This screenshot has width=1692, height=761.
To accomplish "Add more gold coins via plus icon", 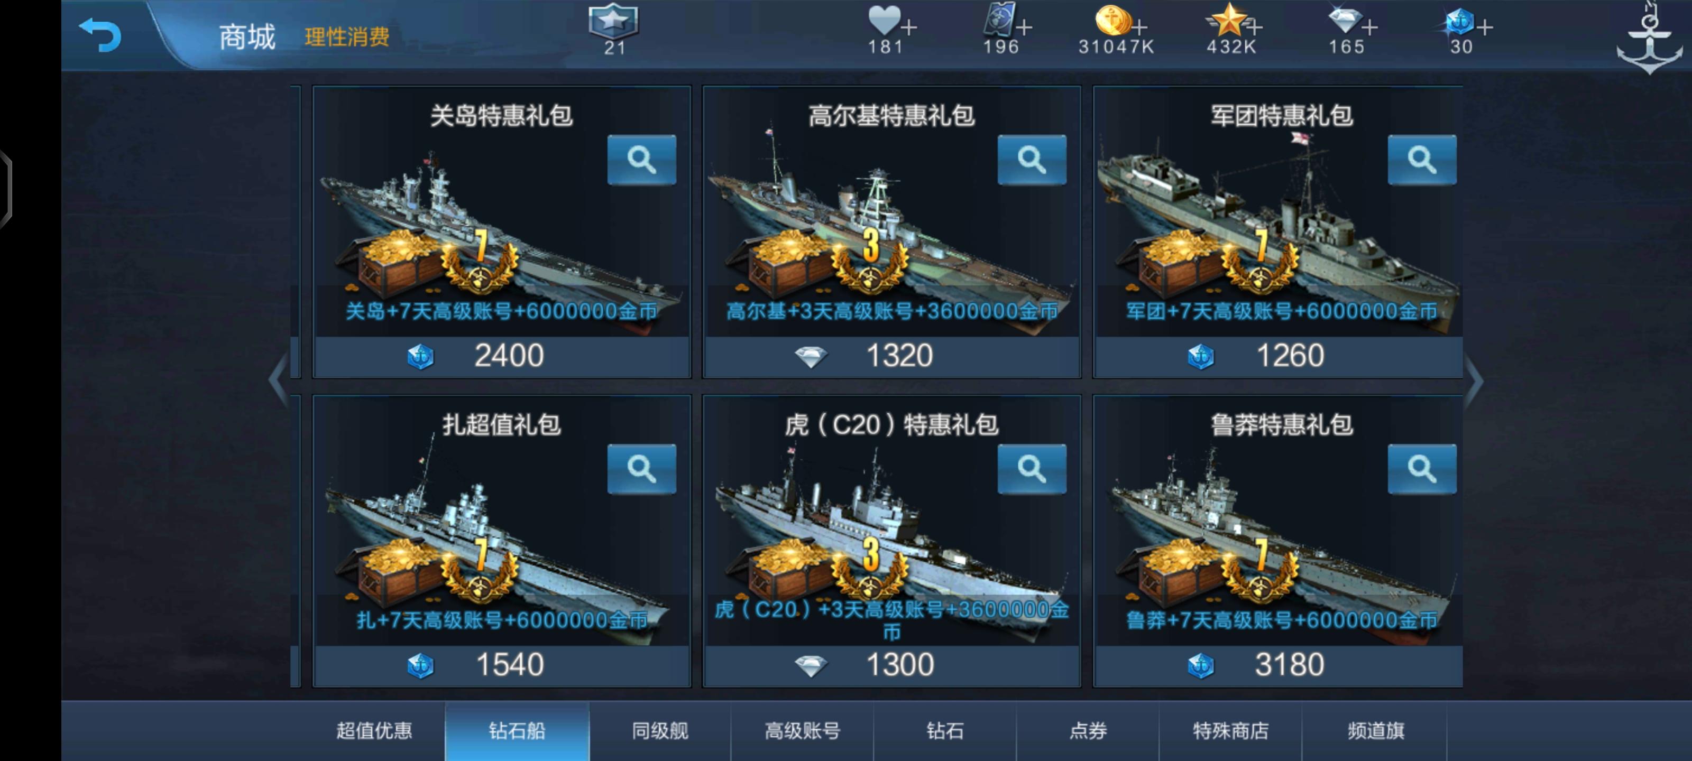I will point(1139,27).
